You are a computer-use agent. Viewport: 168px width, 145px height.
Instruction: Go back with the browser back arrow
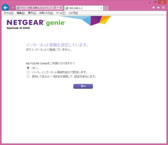6,8
